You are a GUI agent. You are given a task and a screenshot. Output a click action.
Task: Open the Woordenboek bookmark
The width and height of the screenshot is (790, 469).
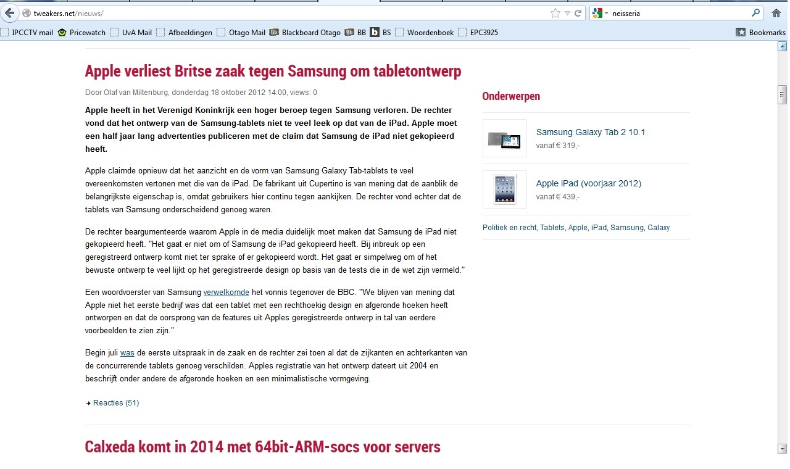click(425, 33)
